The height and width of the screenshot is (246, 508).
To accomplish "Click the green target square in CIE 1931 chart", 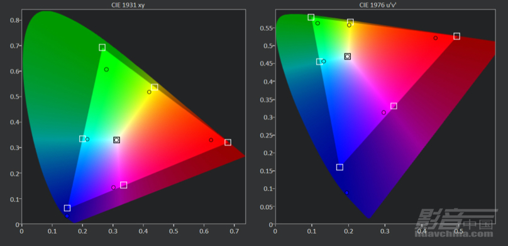I will click(x=102, y=48).
